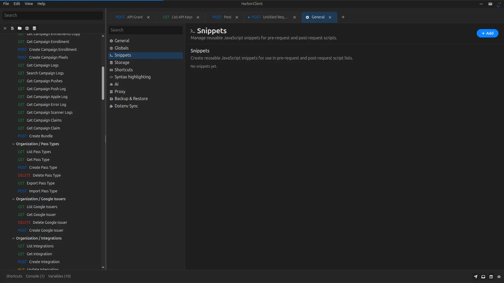This screenshot has width=504, height=283.
Task: Select AI in the settings list
Action: pos(145,84)
